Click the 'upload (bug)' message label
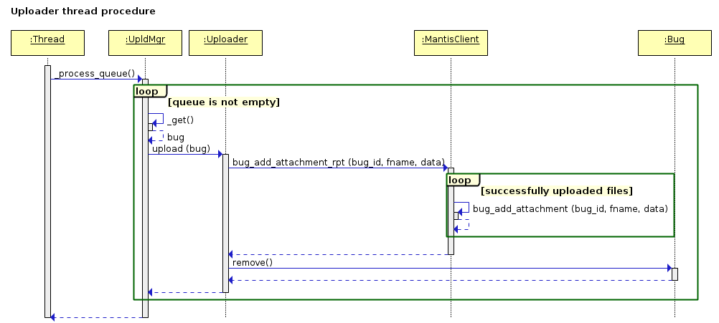This screenshot has width=719, height=323. tap(181, 149)
